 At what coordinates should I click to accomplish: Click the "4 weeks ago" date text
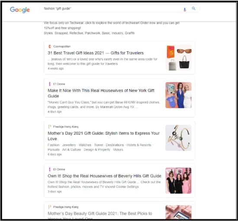click(55, 68)
